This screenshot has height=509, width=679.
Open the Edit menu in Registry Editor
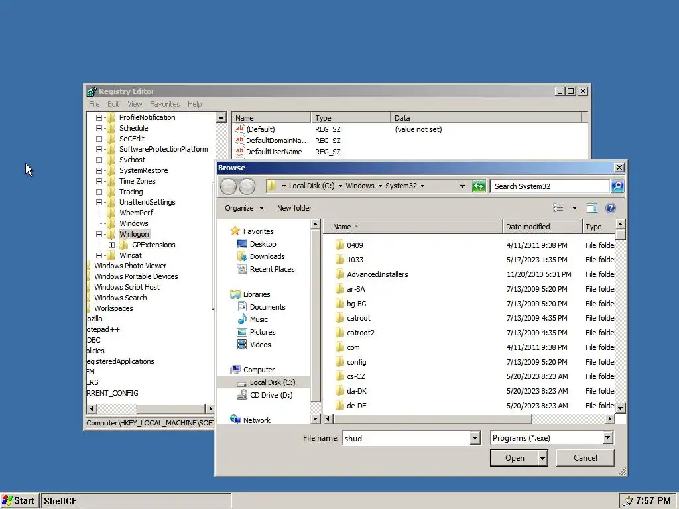tap(113, 104)
